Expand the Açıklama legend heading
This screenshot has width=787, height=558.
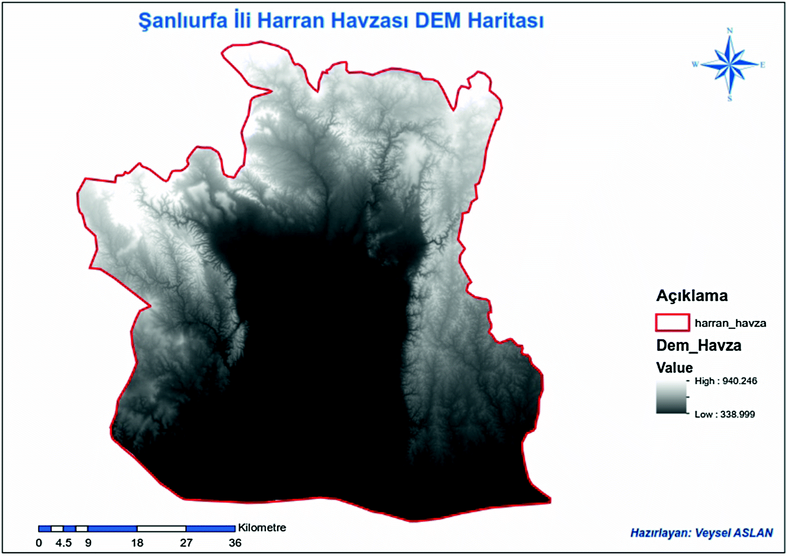click(691, 295)
